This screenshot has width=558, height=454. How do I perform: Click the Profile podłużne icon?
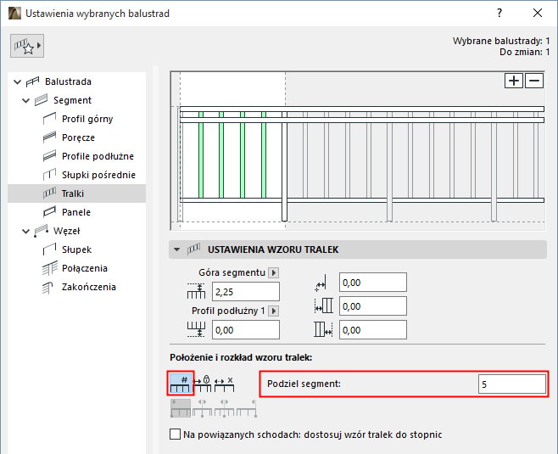pyautogui.click(x=49, y=156)
